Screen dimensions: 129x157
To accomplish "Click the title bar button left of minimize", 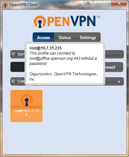I will click(x=88, y=4).
